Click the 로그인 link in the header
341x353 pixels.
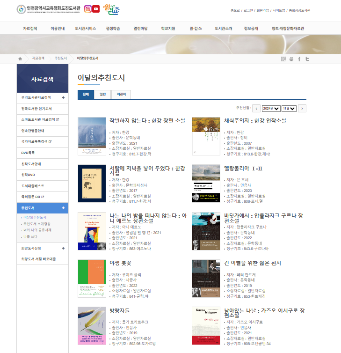click(248, 10)
